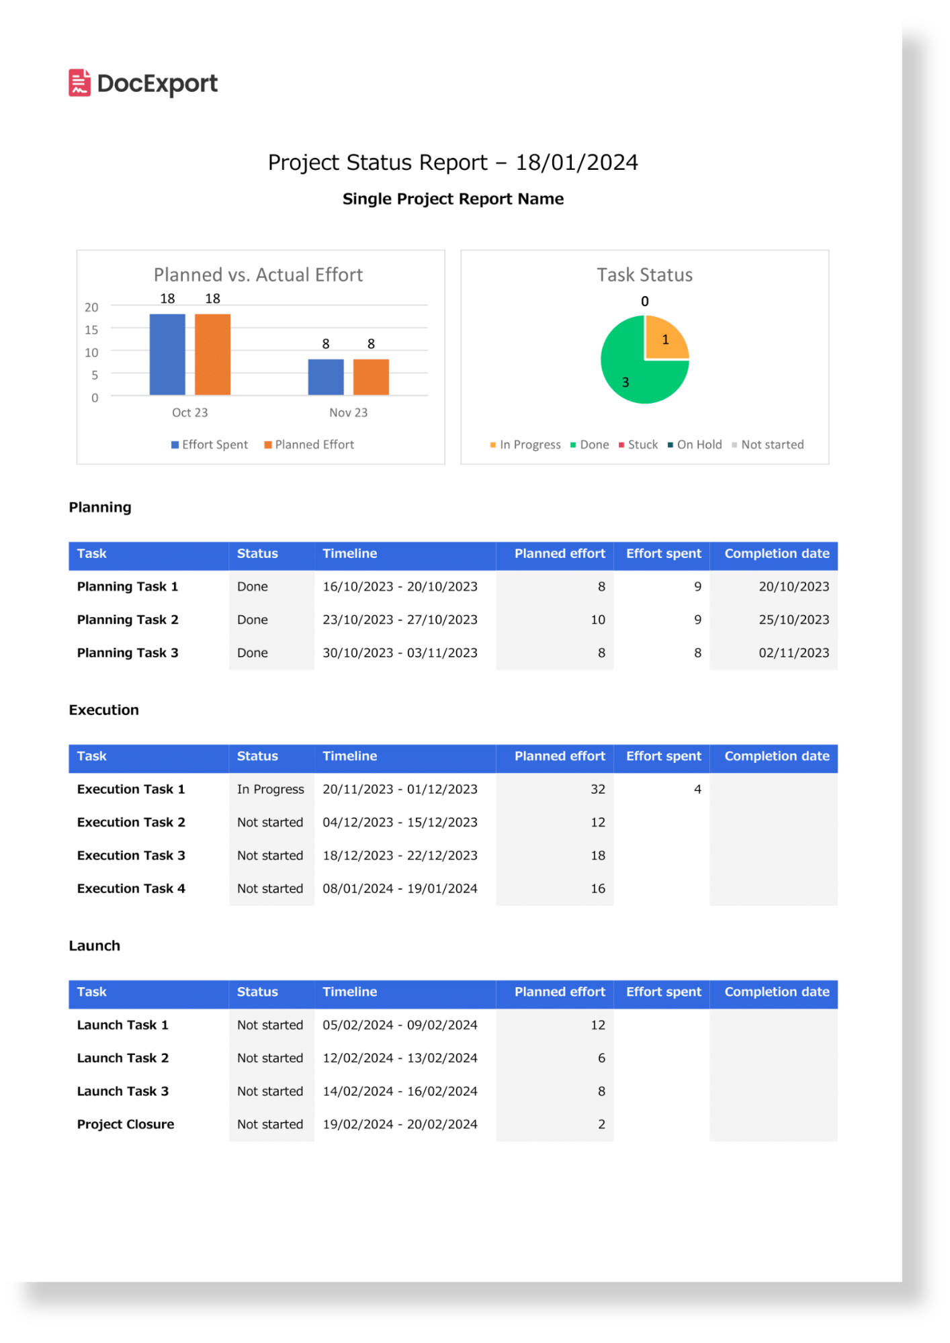This screenshot has height=1343, width=950.
Task: Select the Project Closure task name
Action: pyautogui.click(x=126, y=1125)
